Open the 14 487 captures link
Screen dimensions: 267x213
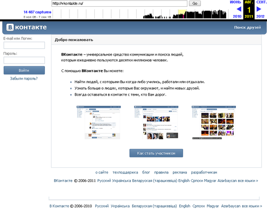tap(37, 12)
